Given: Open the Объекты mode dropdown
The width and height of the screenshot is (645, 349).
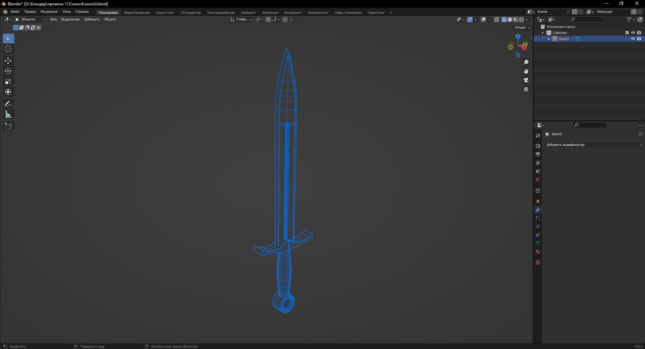Looking at the screenshot, I should coord(30,20).
